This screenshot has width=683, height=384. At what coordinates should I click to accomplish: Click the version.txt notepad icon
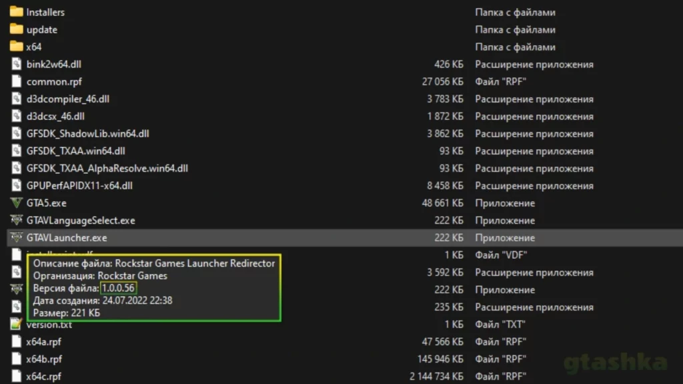coord(16,324)
